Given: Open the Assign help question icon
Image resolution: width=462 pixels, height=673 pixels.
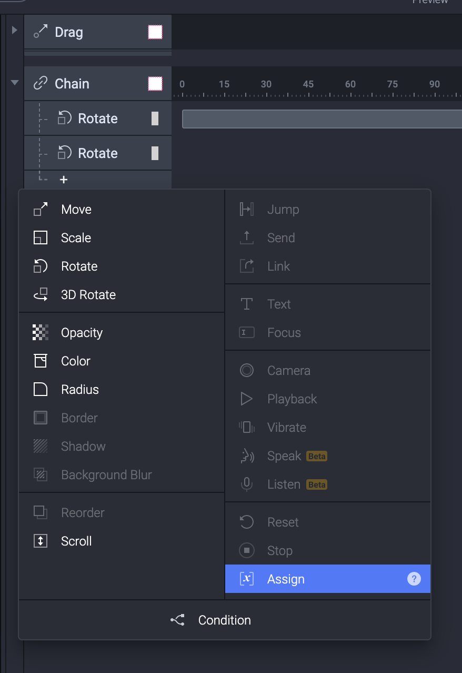Looking at the screenshot, I should (x=414, y=579).
